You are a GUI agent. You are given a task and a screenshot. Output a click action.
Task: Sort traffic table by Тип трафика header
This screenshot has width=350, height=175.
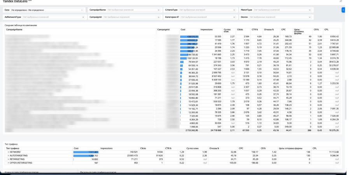pos(13,148)
